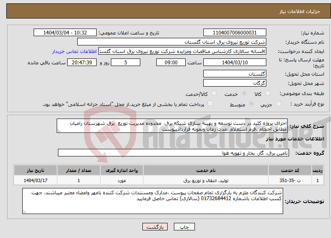Click the remaining days field showing 5
Screen dimensions: 331x238
126,62
